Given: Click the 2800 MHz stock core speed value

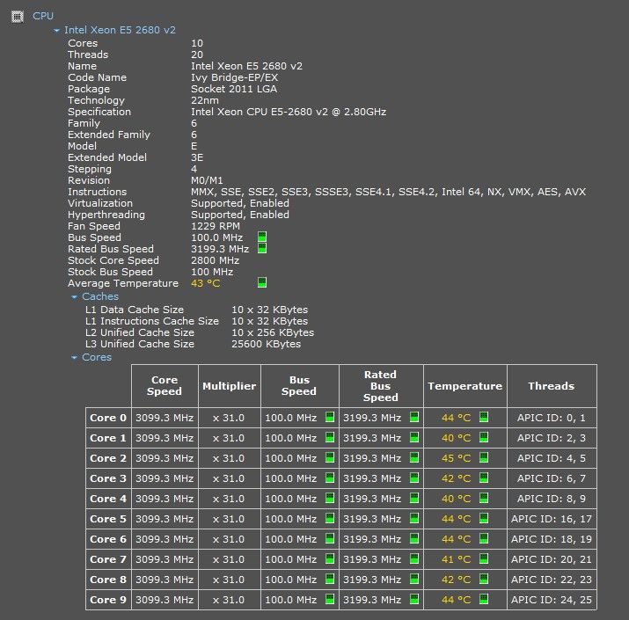Looking at the screenshot, I should (215, 260).
